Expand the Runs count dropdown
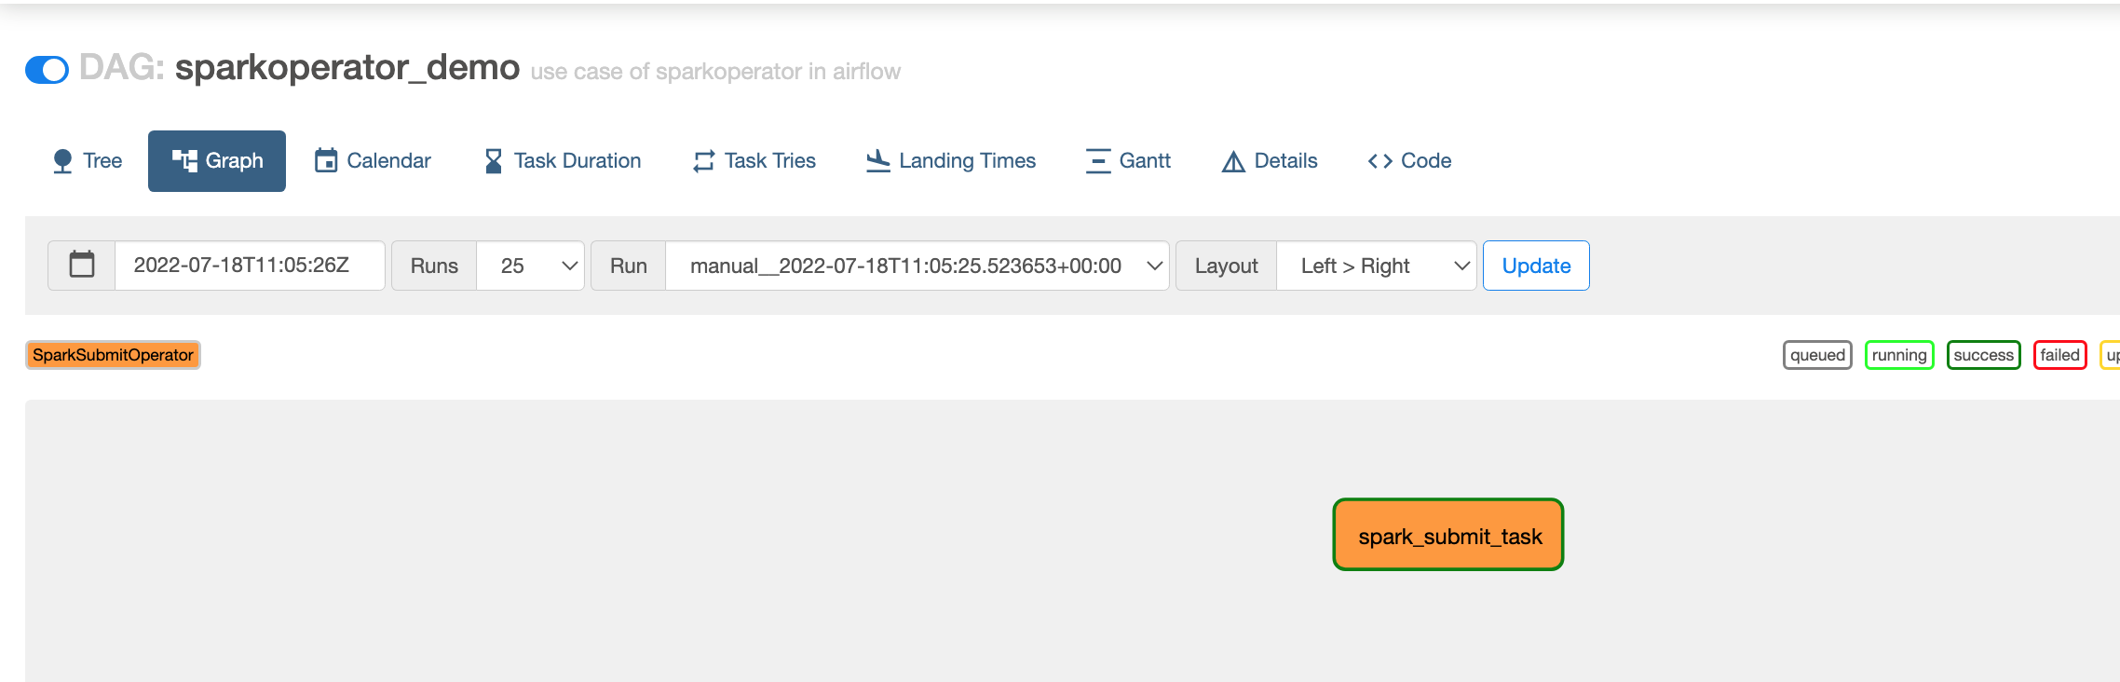2120x682 pixels. click(531, 266)
